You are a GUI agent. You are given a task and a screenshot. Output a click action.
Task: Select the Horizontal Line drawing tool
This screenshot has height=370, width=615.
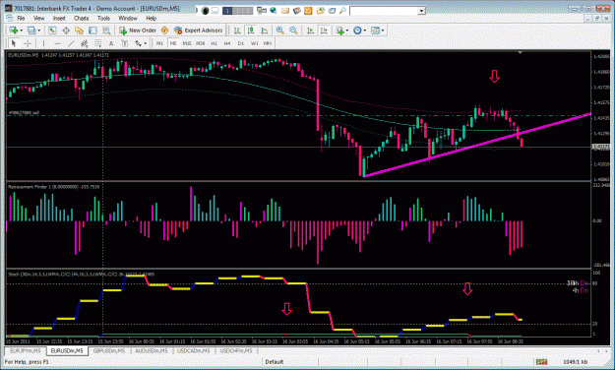(58, 43)
